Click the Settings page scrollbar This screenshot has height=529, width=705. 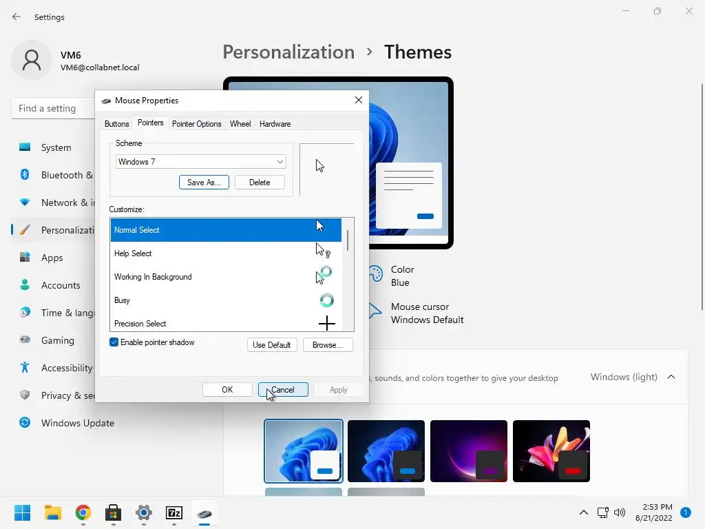(x=702, y=197)
